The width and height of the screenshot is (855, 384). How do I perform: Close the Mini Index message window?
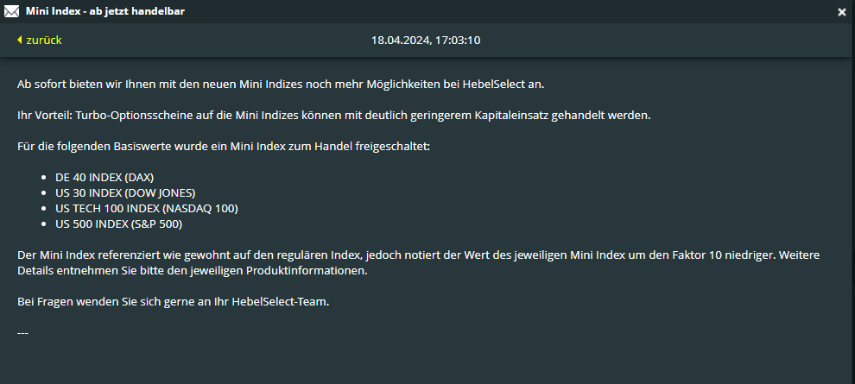[842, 12]
